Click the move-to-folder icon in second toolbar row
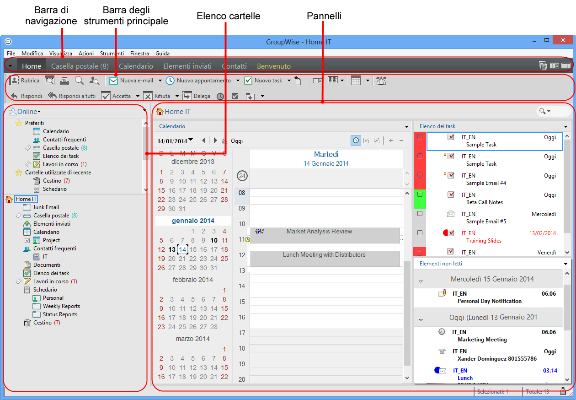The image size is (576, 400). (250, 96)
